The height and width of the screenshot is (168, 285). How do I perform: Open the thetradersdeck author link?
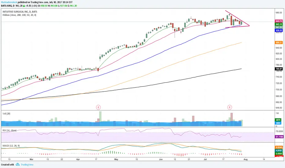click(x=9, y=2)
